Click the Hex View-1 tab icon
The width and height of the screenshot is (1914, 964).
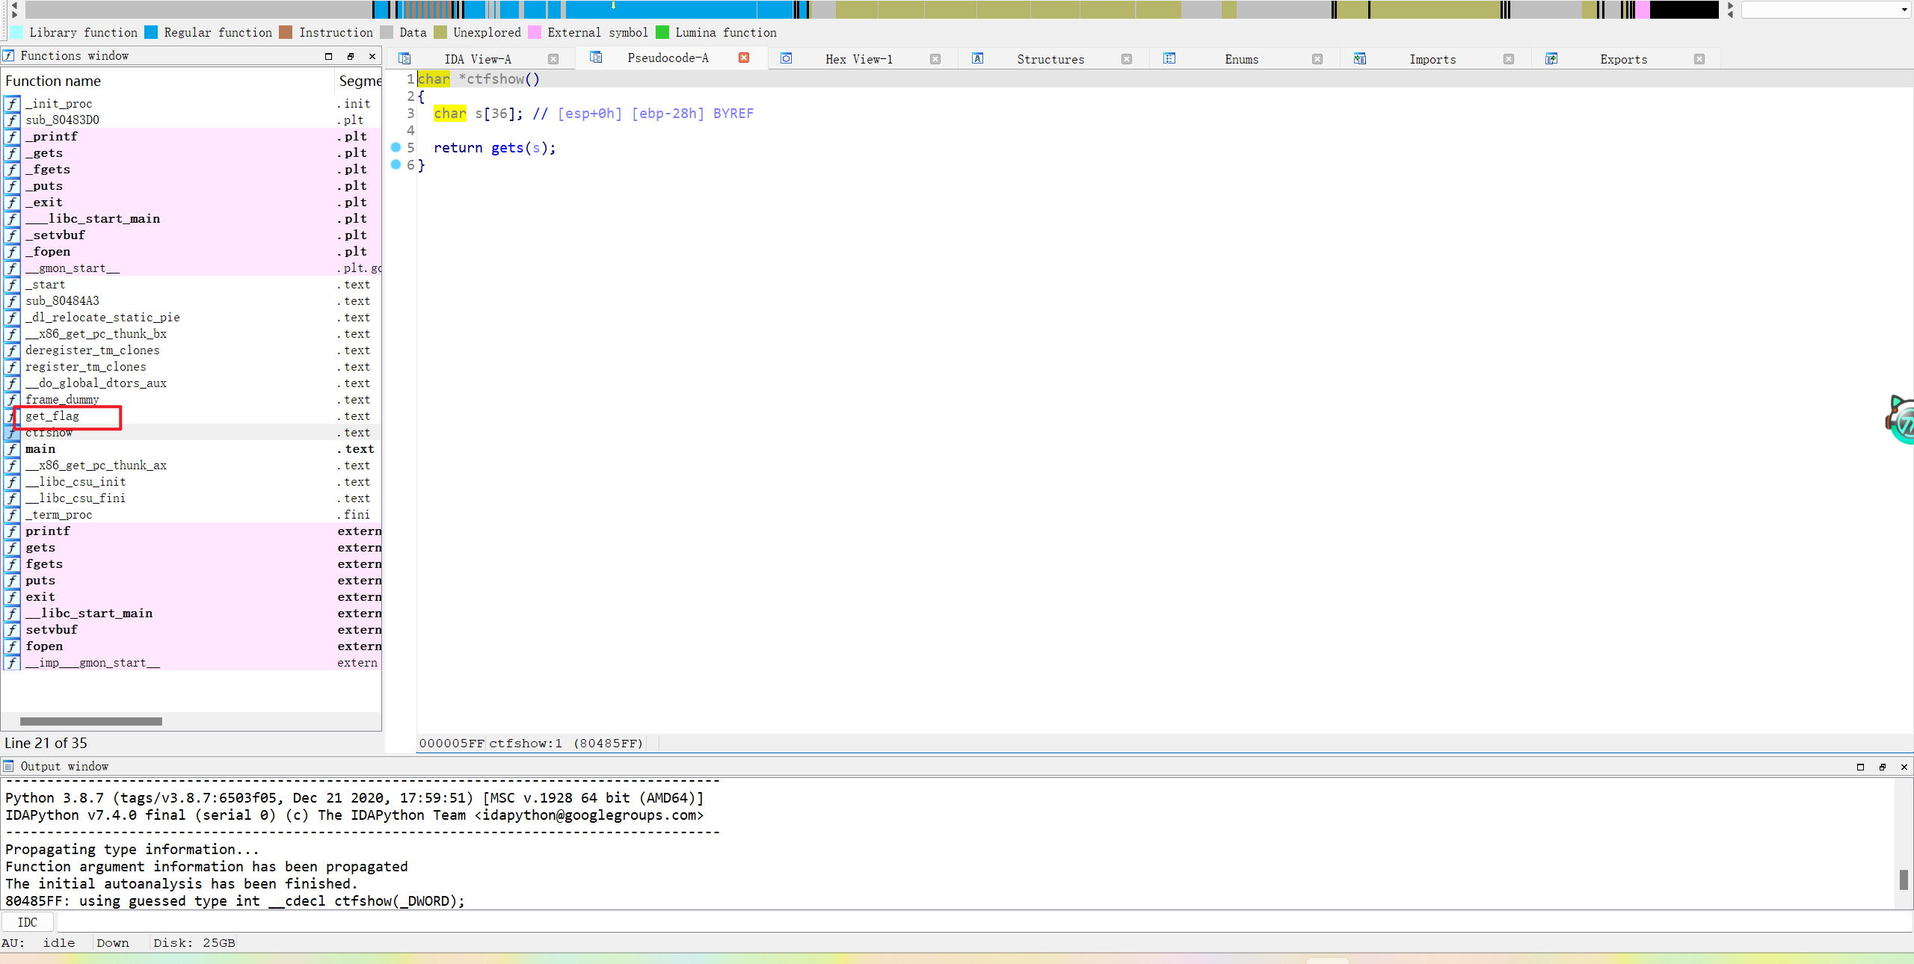pos(787,58)
